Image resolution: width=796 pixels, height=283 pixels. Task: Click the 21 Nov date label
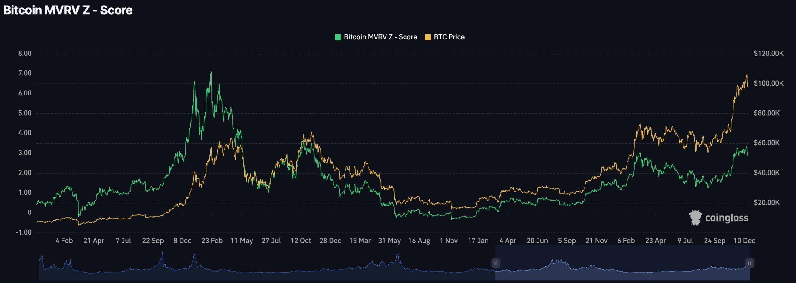point(596,241)
